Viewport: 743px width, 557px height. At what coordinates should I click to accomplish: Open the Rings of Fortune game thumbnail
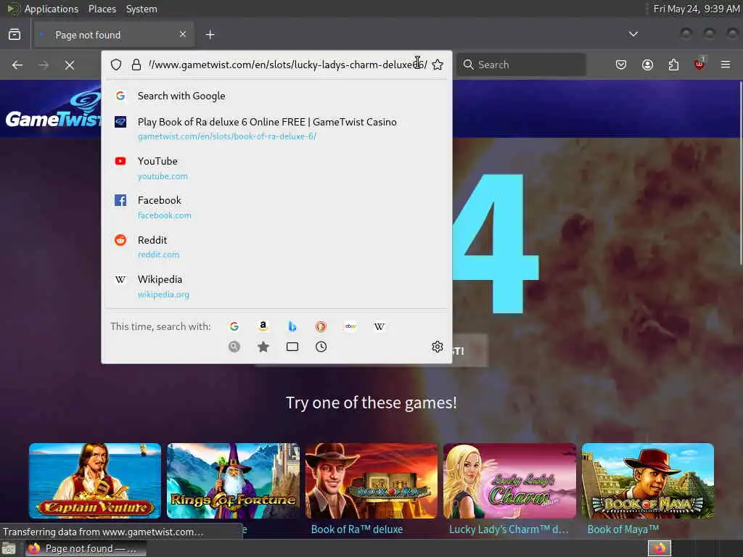[233, 481]
